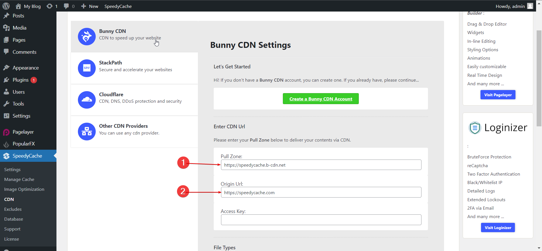Select the Cloudflare cloud icon
Viewport: 542px width, 251px height.
click(87, 100)
